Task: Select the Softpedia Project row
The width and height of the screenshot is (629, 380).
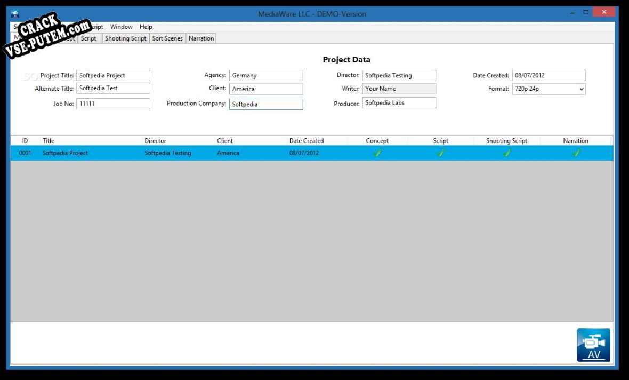Action: (x=312, y=153)
